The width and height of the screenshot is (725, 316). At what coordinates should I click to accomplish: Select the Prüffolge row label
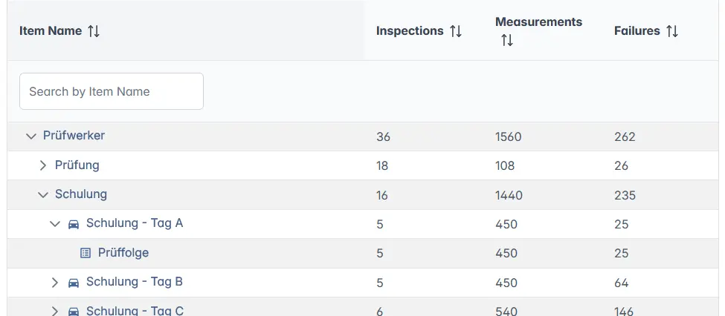[123, 253]
